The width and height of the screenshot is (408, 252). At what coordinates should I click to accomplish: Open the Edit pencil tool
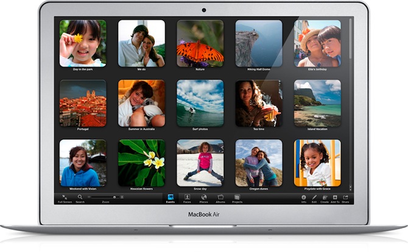click(314, 197)
